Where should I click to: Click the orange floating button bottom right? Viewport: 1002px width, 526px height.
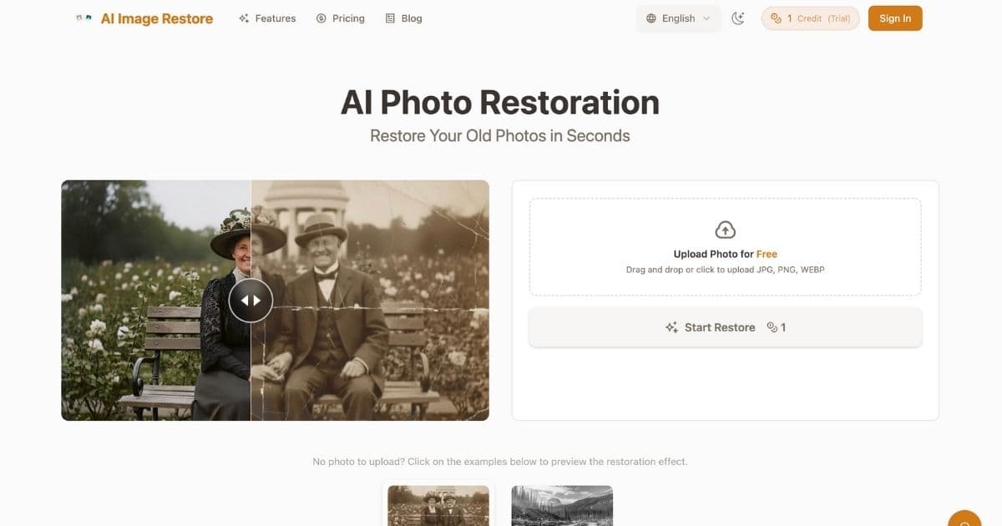click(x=964, y=518)
